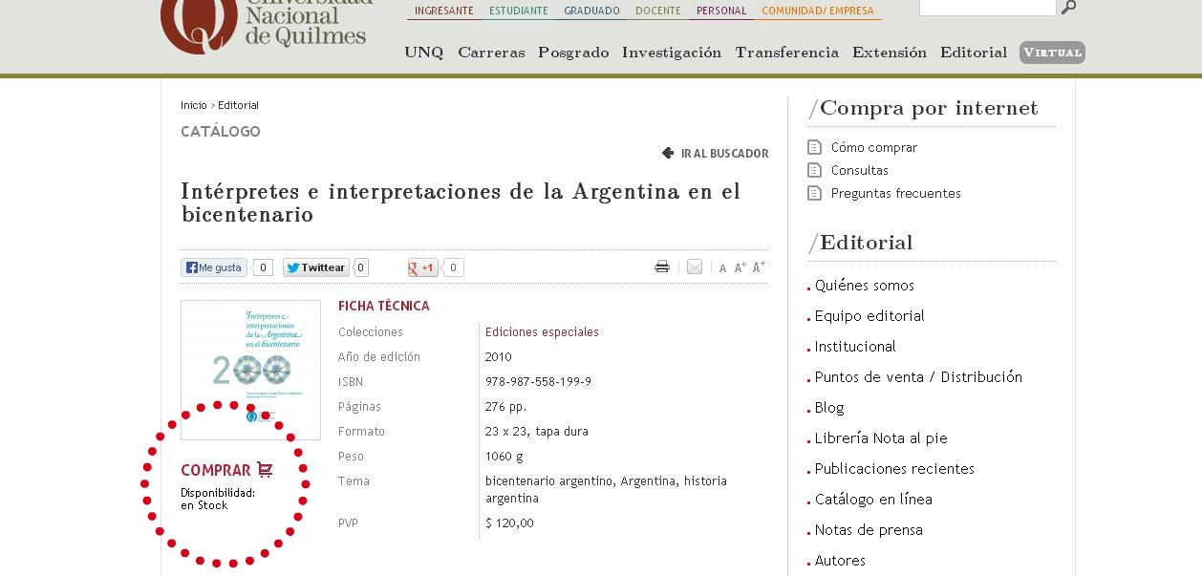Open the Extensión menu
The height and width of the screenshot is (576, 1202).
click(890, 53)
